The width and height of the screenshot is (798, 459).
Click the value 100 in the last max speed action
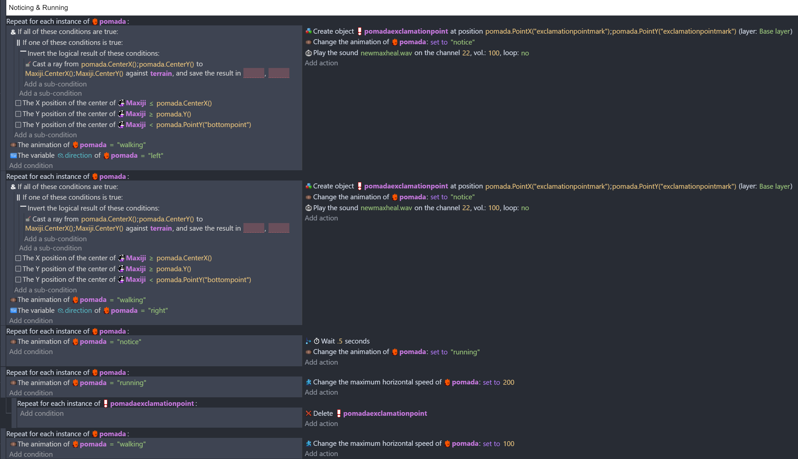(x=509, y=444)
